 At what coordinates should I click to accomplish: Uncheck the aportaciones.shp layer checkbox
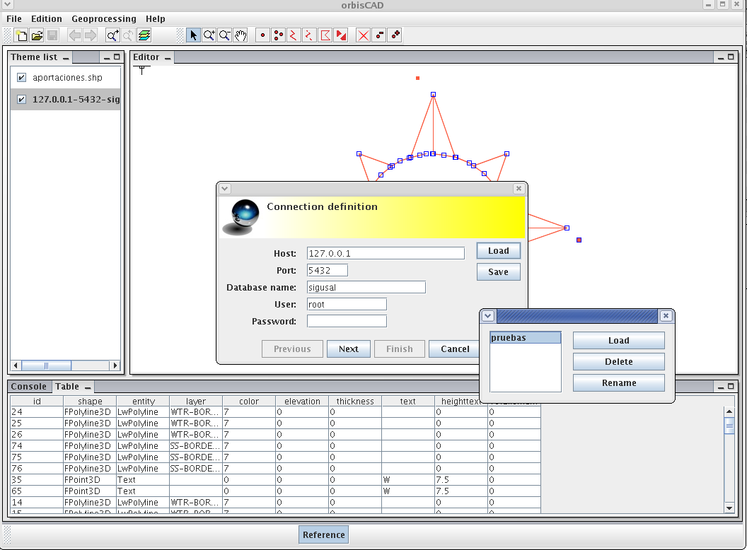(22, 78)
